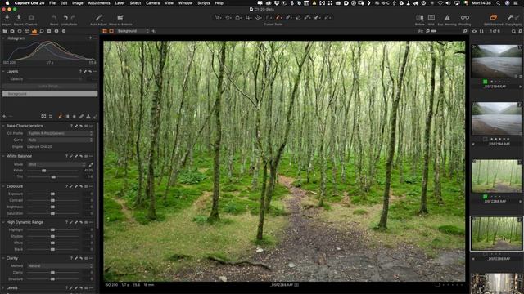Click the viewer zoom magnifier icon at right
Screen dimensions: 524x294
(465, 31)
